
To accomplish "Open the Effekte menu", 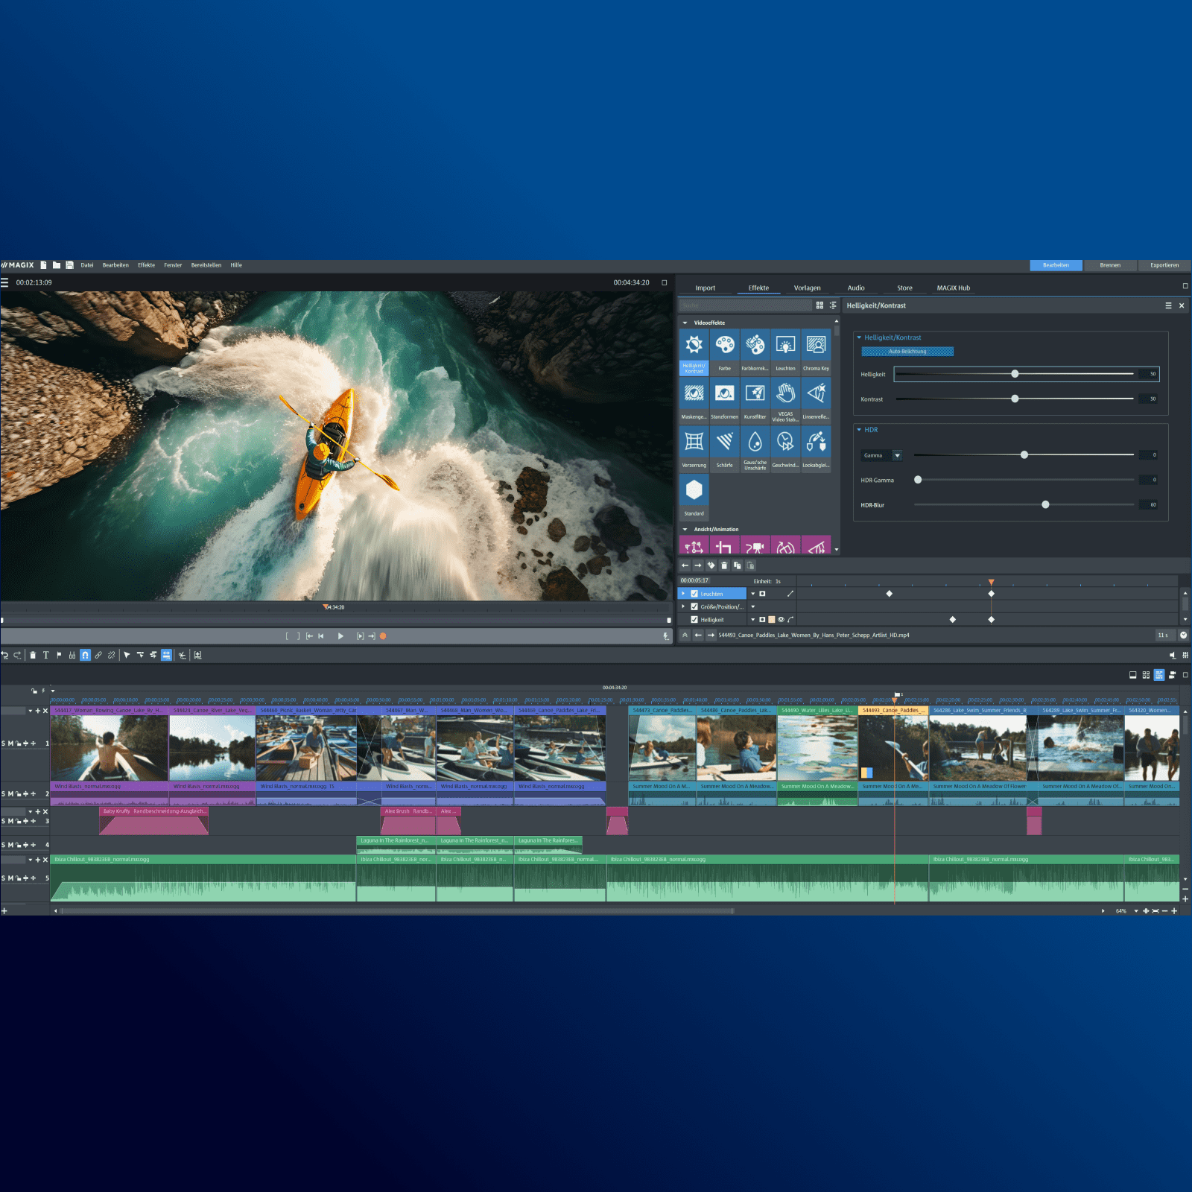I will point(146,265).
